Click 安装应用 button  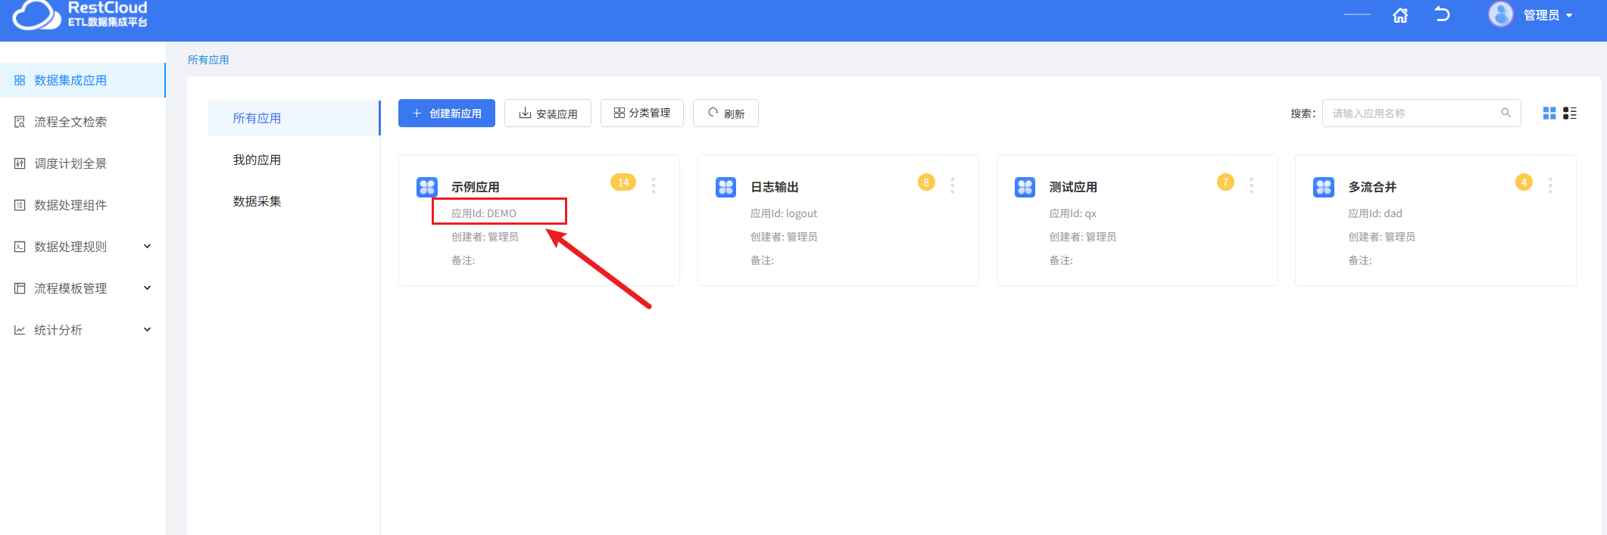548,114
